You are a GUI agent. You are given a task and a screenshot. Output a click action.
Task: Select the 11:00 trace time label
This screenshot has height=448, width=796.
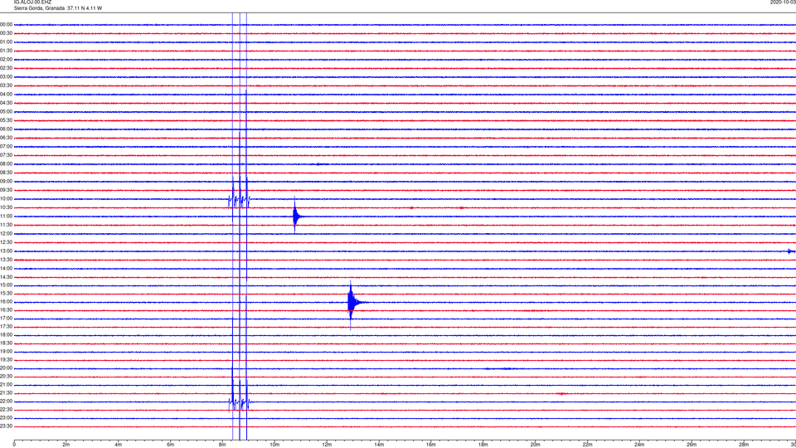pos(6,217)
